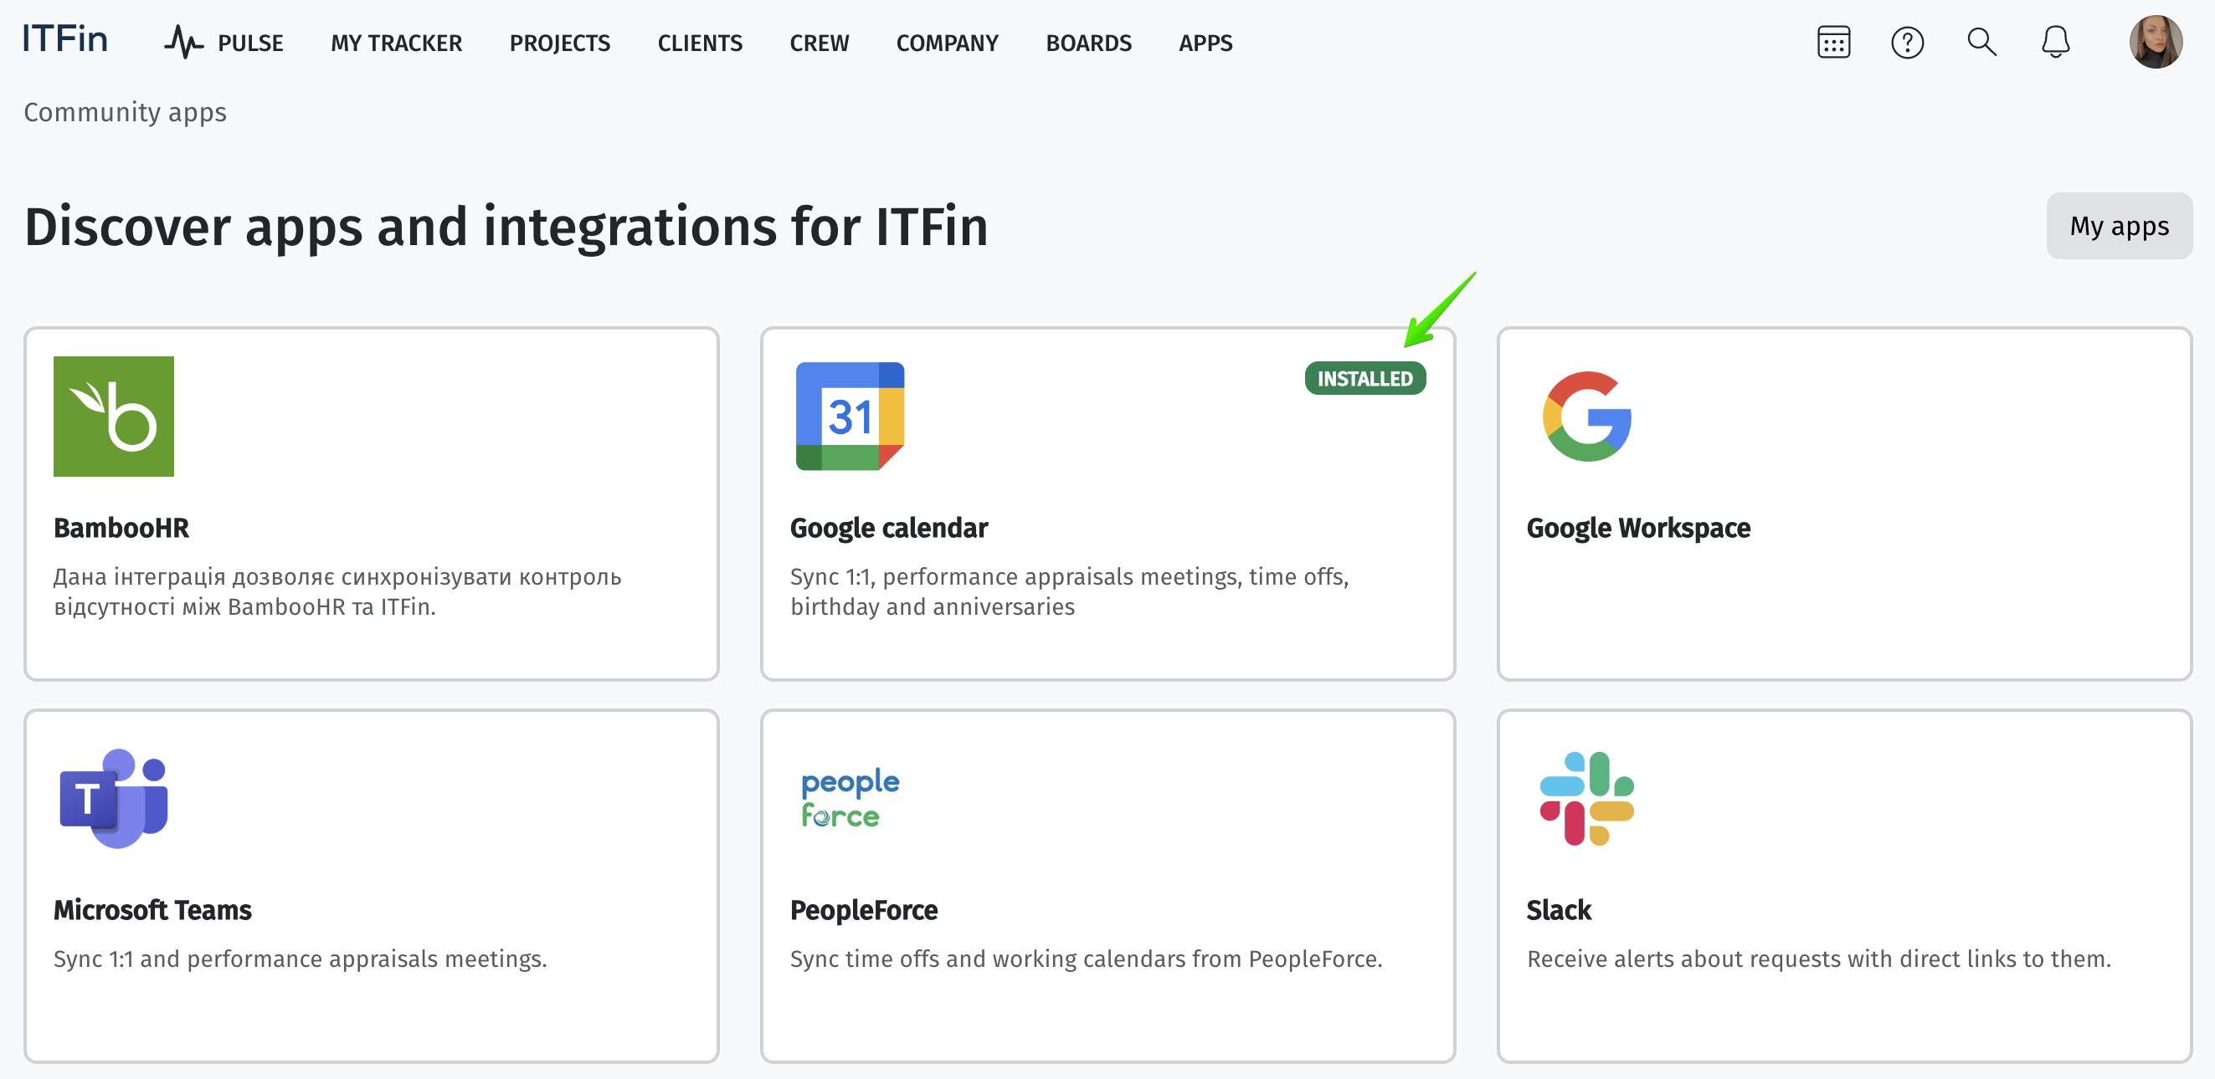Click the Microsoft Teams logo
This screenshot has width=2215, height=1079.
(114, 798)
